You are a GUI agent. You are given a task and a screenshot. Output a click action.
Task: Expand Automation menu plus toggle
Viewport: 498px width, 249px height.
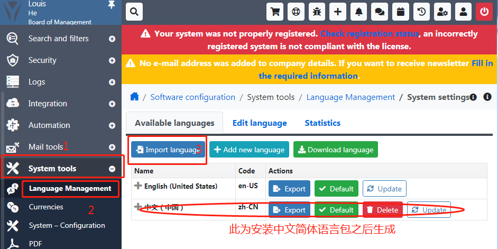(x=112, y=125)
